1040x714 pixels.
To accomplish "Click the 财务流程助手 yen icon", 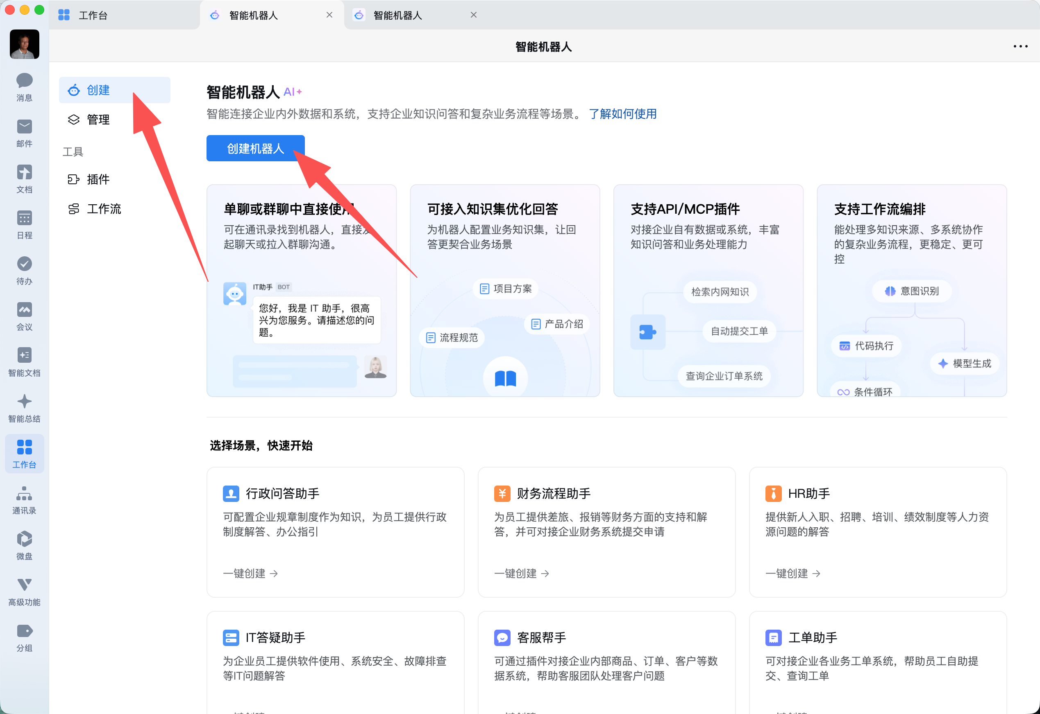I will (x=502, y=493).
